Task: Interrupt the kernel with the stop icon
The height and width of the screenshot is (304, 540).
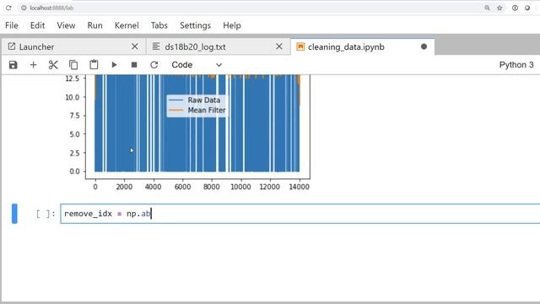Action: [x=134, y=65]
